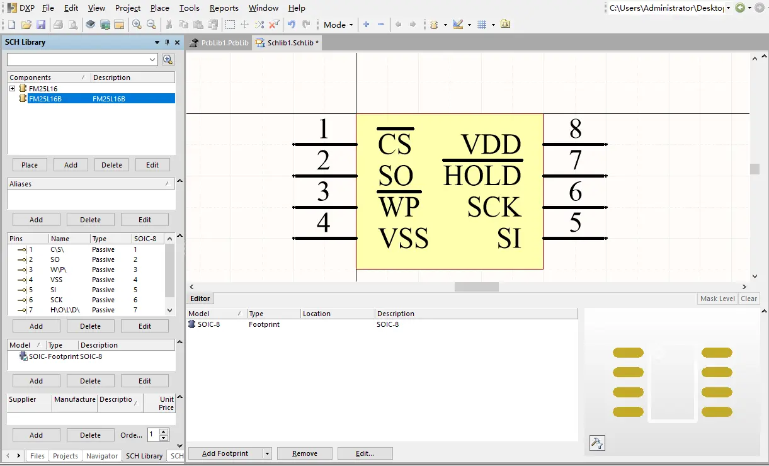Viewport: 769px width, 466px height.
Task: Click the 3D preview tool icon under footprint
Action: click(x=597, y=443)
